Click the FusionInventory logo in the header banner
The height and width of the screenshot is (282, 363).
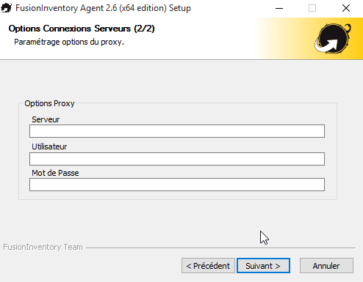[x=333, y=39]
